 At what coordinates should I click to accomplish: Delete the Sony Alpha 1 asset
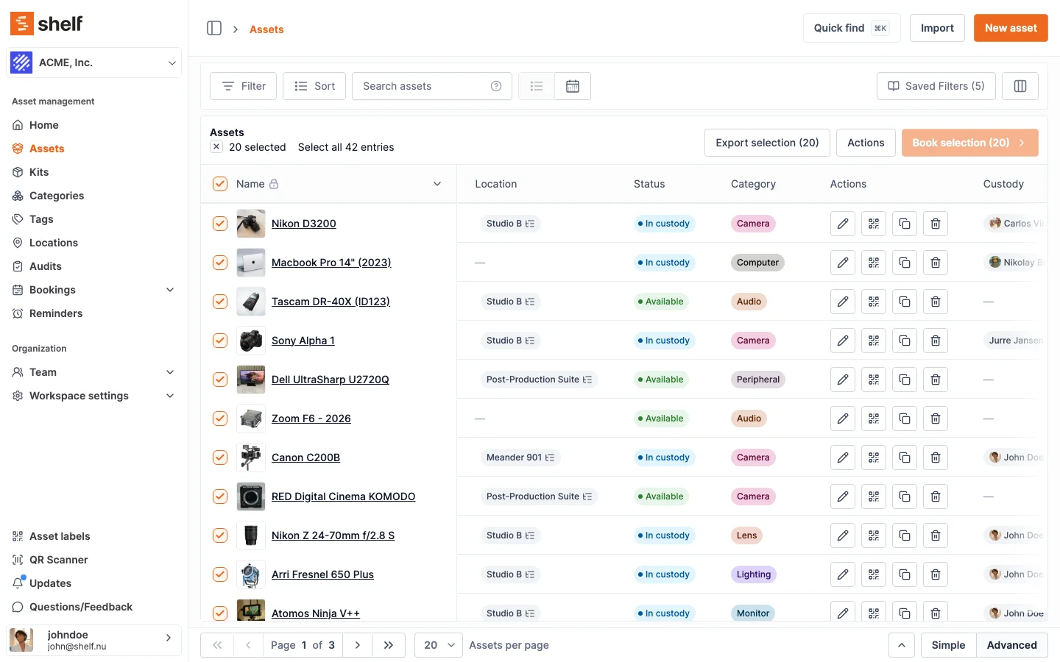[936, 341]
